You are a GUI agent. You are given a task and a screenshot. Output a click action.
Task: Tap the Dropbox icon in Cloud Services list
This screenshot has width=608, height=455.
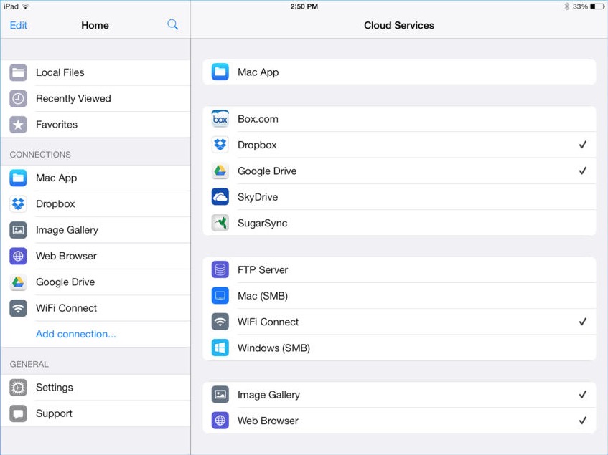click(220, 145)
